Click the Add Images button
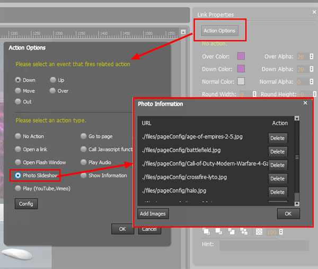Viewport: 318px width, 269px height. [x=153, y=214]
